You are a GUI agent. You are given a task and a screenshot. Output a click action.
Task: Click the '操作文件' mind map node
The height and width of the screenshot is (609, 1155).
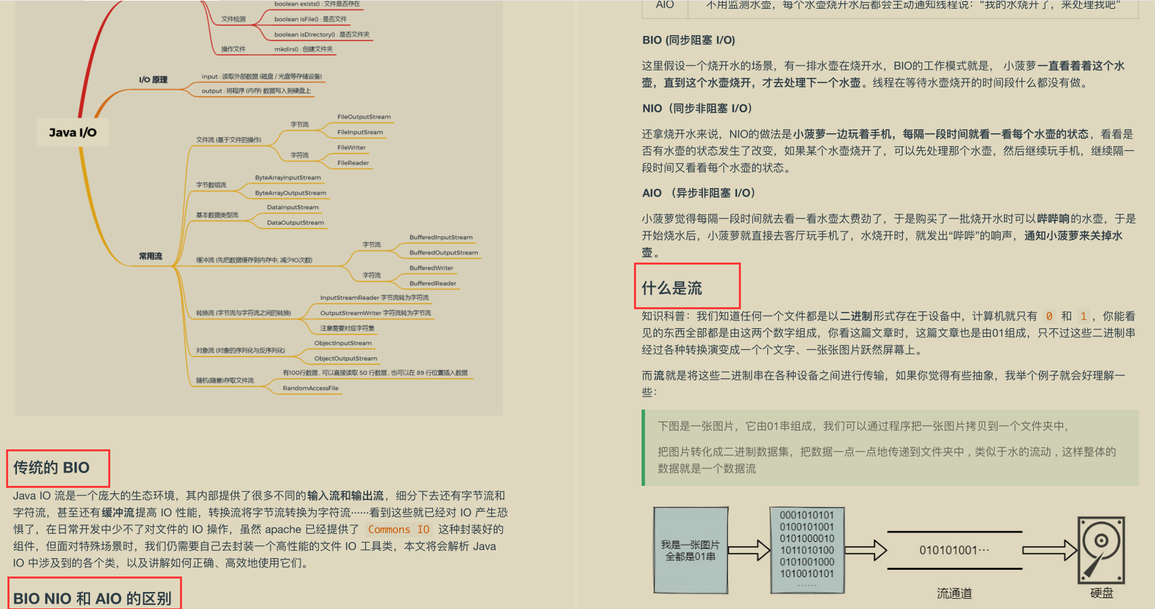tap(233, 49)
